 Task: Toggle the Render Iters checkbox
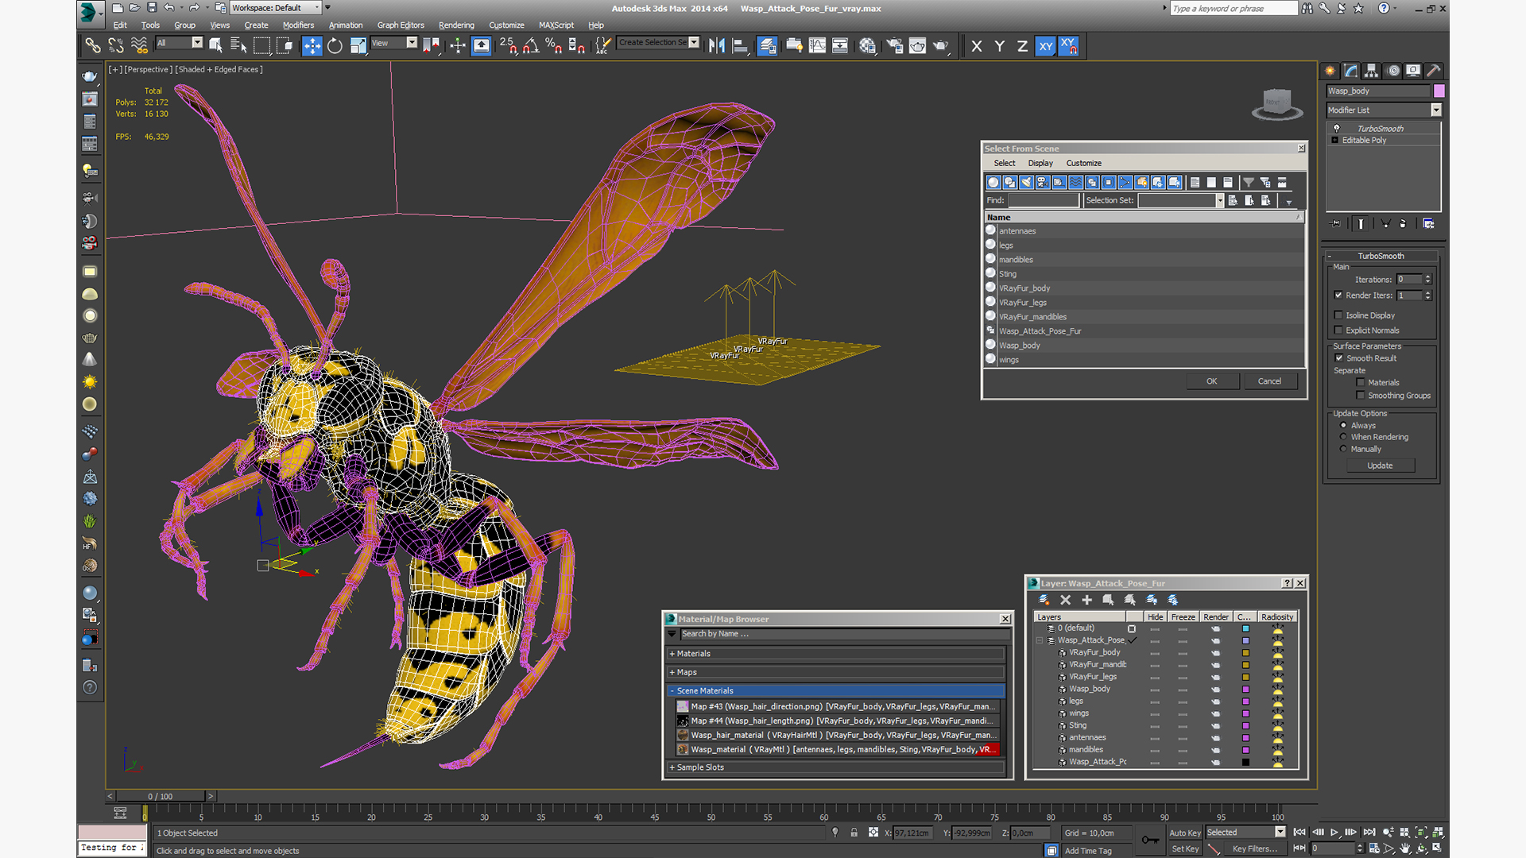(x=1338, y=296)
